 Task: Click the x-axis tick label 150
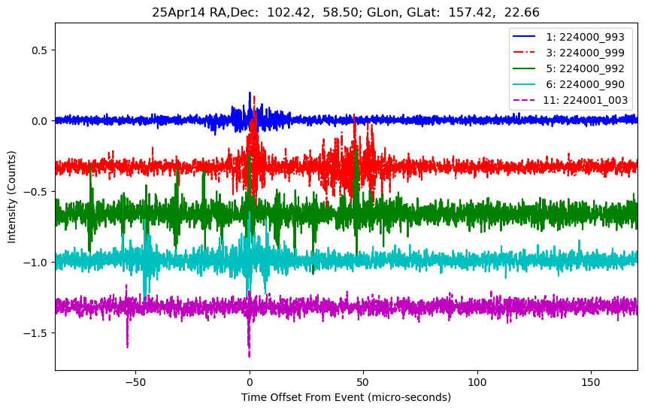coord(591,382)
